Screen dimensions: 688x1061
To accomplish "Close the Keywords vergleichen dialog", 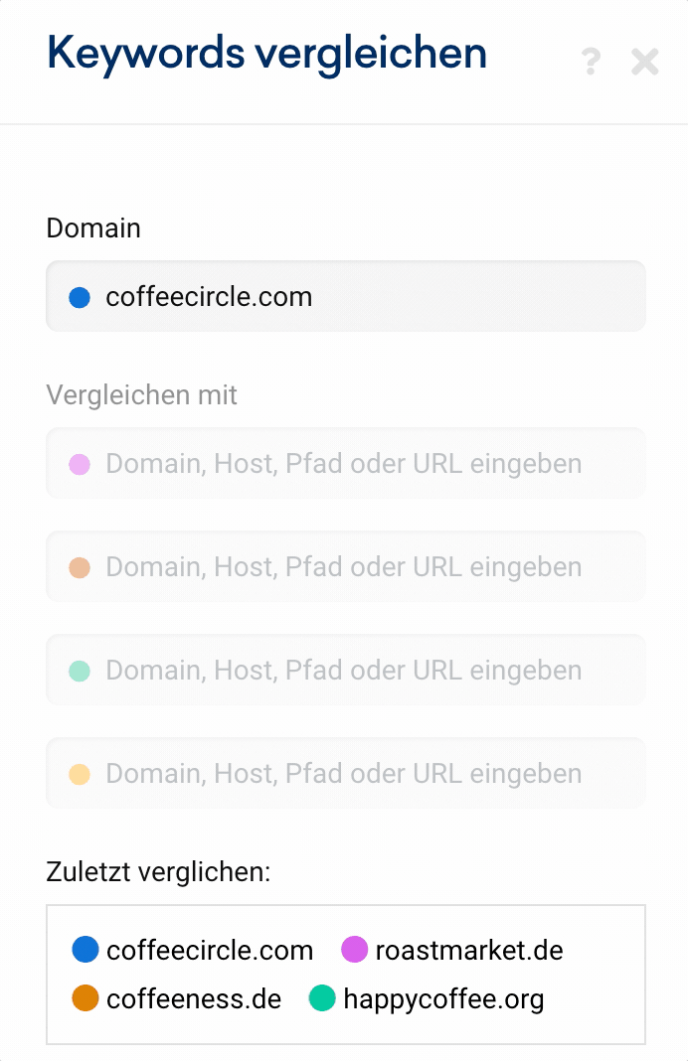I will [645, 64].
